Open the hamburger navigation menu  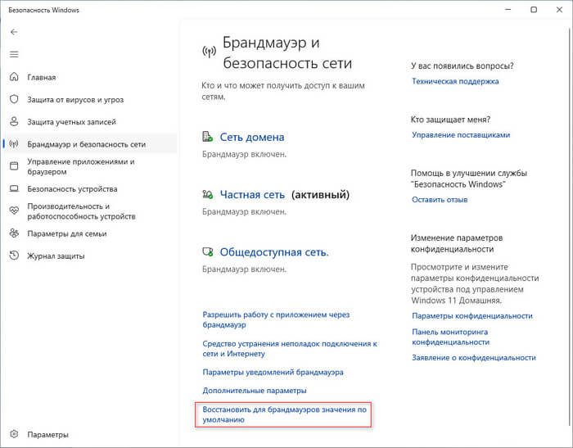pos(14,54)
